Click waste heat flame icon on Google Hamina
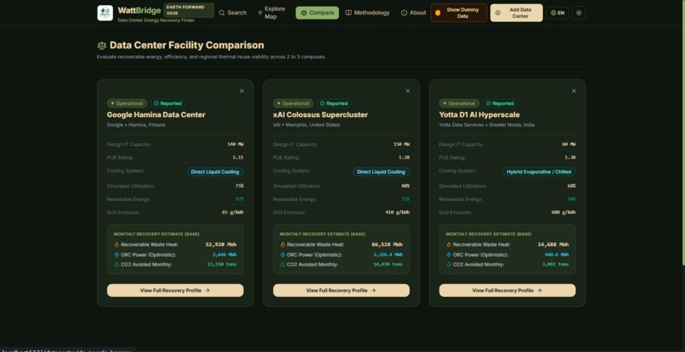This screenshot has width=685, height=352. (x=116, y=244)
